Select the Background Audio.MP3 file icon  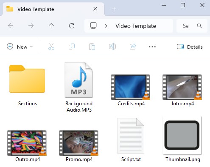point(79,80)
